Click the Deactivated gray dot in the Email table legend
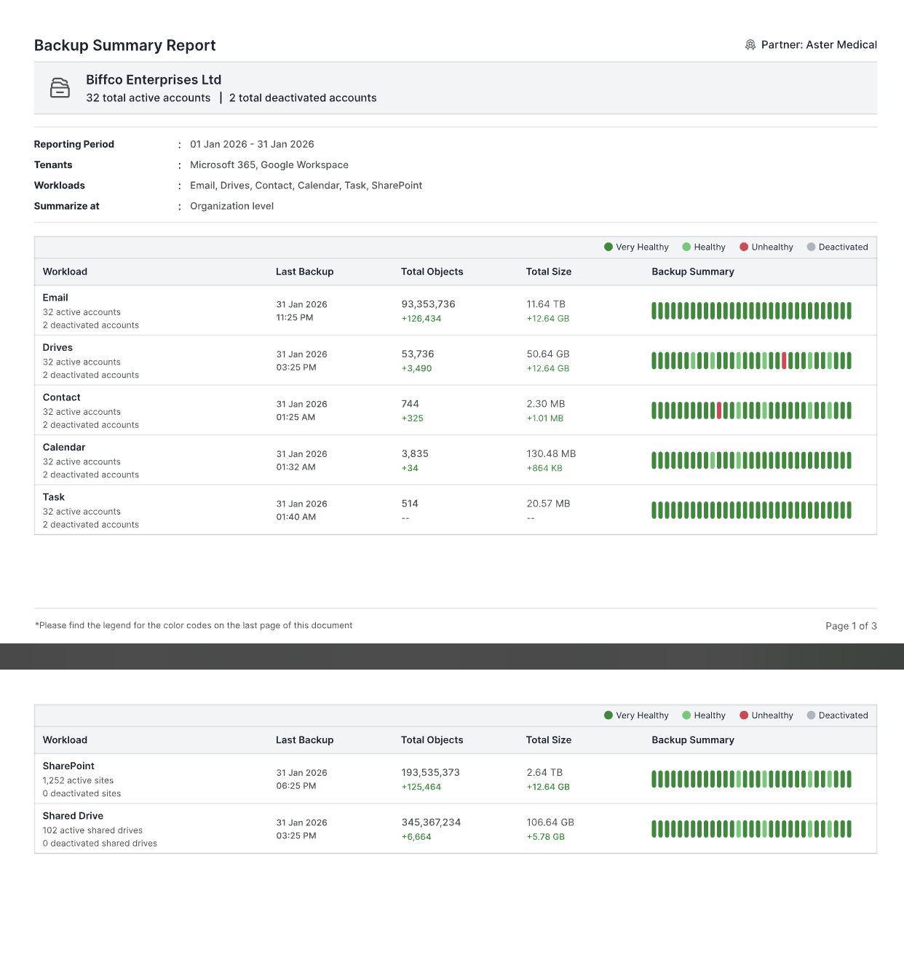Screen dimensions: 904x968 [x=811, y=247]
